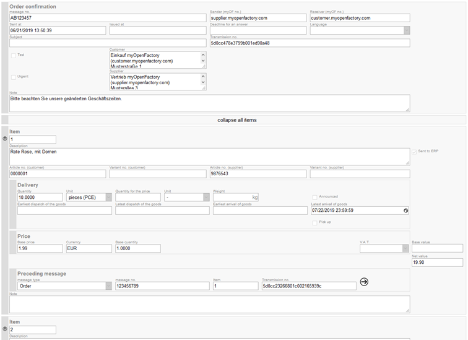468x340 pixels.
Task: Click the Weight kg field
Action: tap(235, 198)
